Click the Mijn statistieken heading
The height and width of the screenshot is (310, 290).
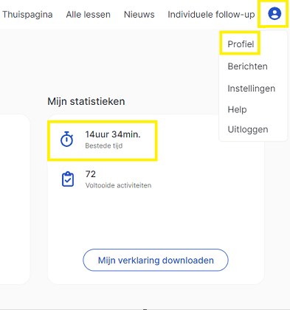(x=86, y=101)
